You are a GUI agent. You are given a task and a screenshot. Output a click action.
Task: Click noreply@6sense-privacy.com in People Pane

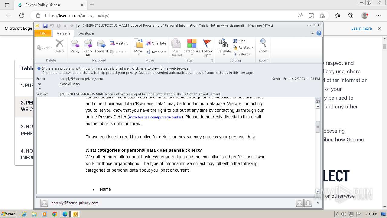click(75, 203)
